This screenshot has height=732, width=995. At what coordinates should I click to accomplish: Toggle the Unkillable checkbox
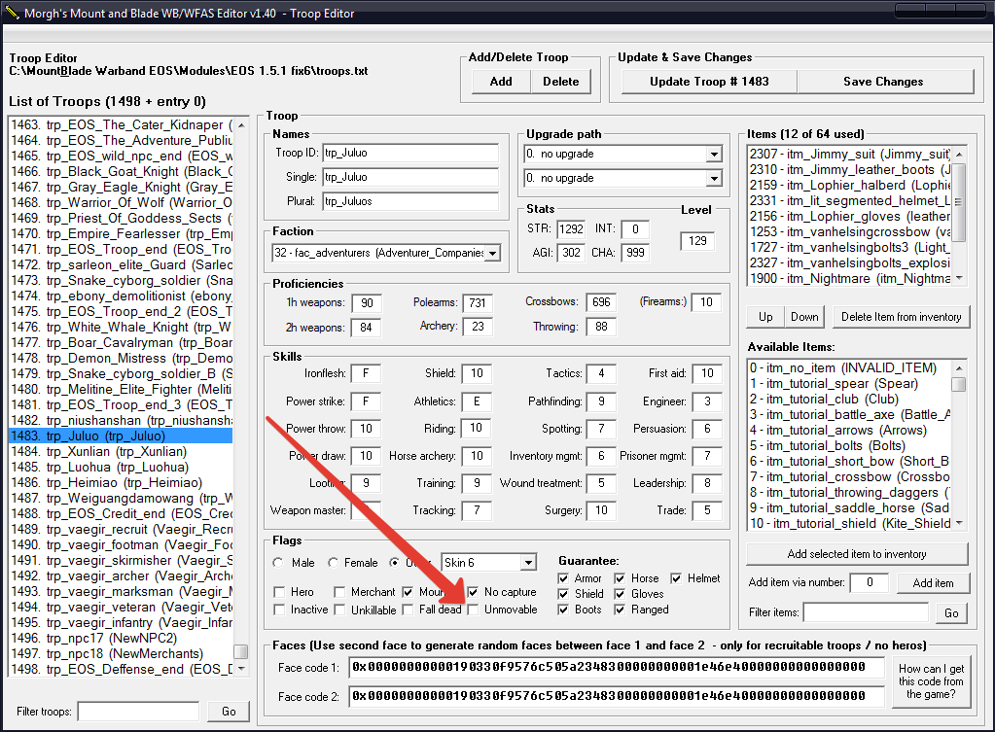click(x=339, y=610)
